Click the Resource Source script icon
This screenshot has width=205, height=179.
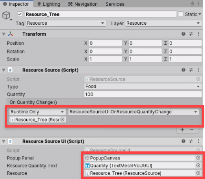(10, 70)
